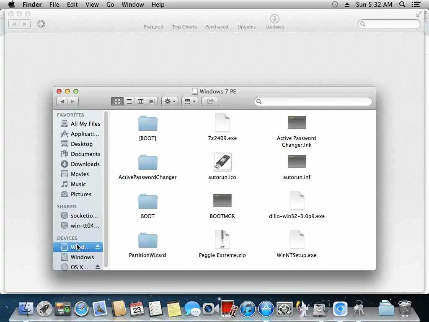Open Pictures in the sidebar
The width and height of the screenshot is (429, 322).
pyautogui.click(x=76, y=194)
